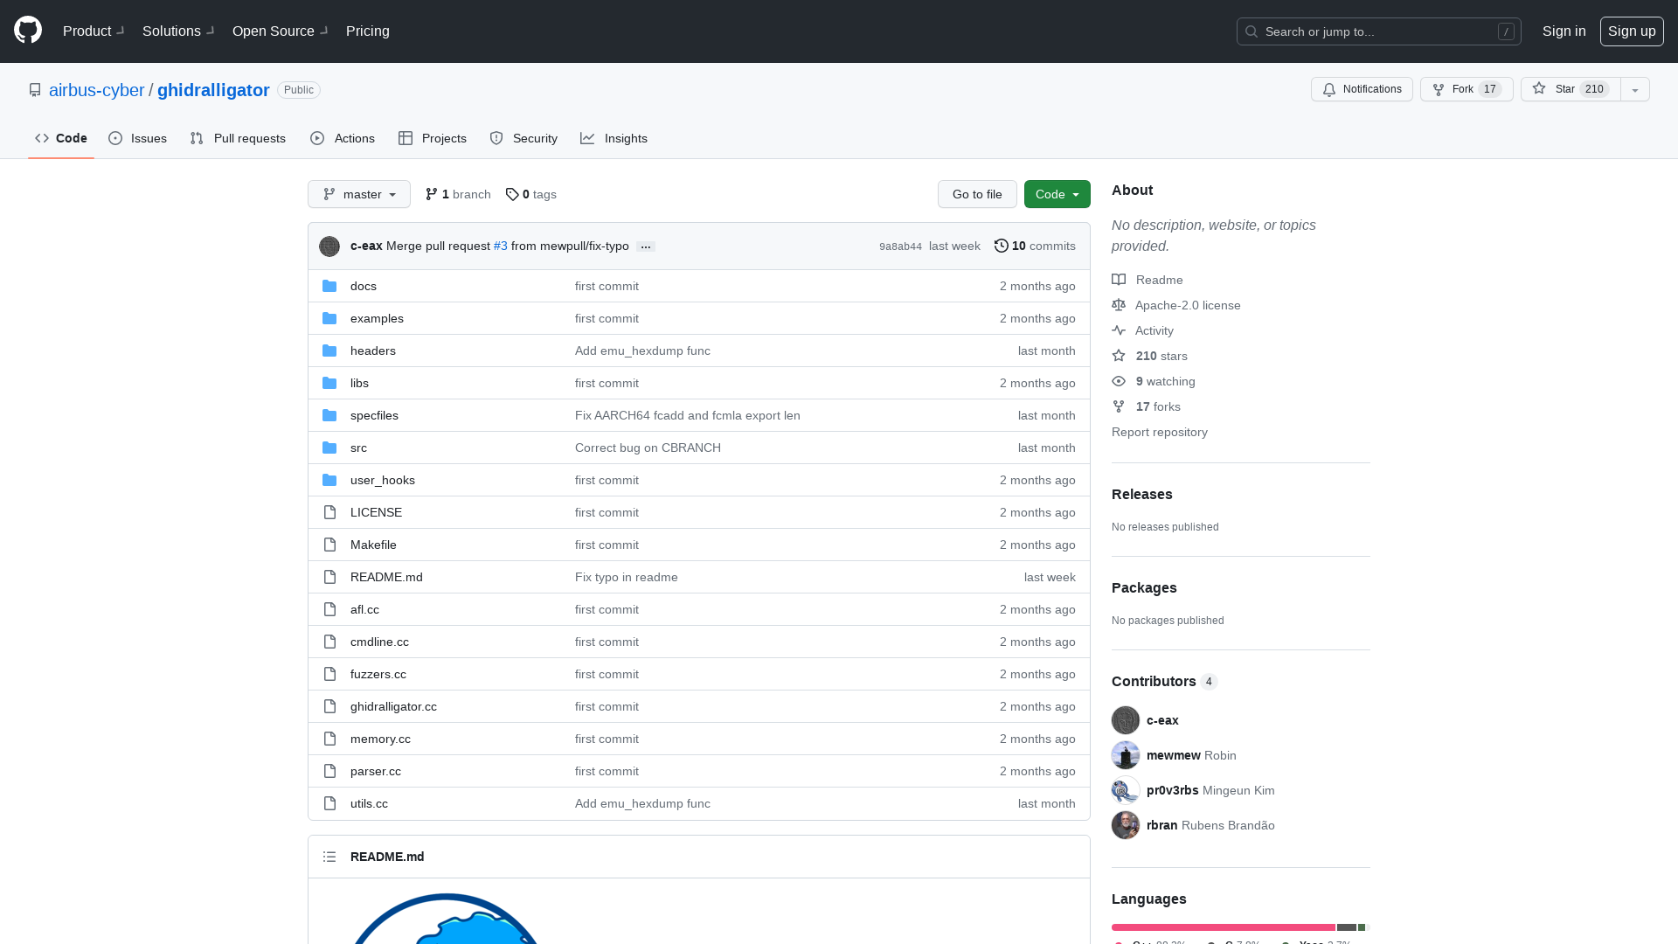Click the Readme book icon

pos(1119,280)
